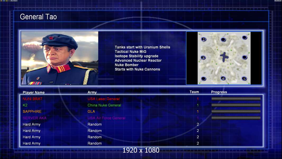Click the General Tao portrait image

60,58
